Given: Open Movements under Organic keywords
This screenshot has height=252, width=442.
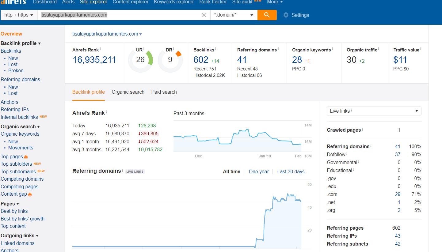Looking at the screenshot, I should pos(21,148).
